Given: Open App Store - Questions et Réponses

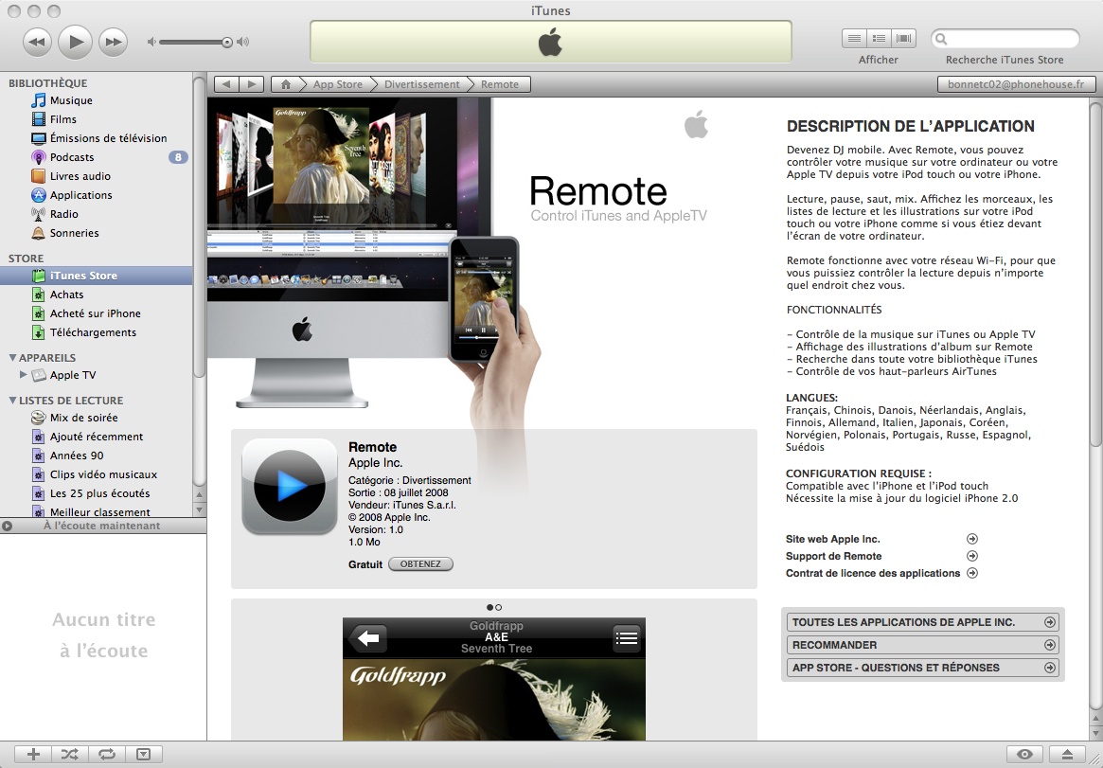Looking at the screenshot, I should click(923, 668).
